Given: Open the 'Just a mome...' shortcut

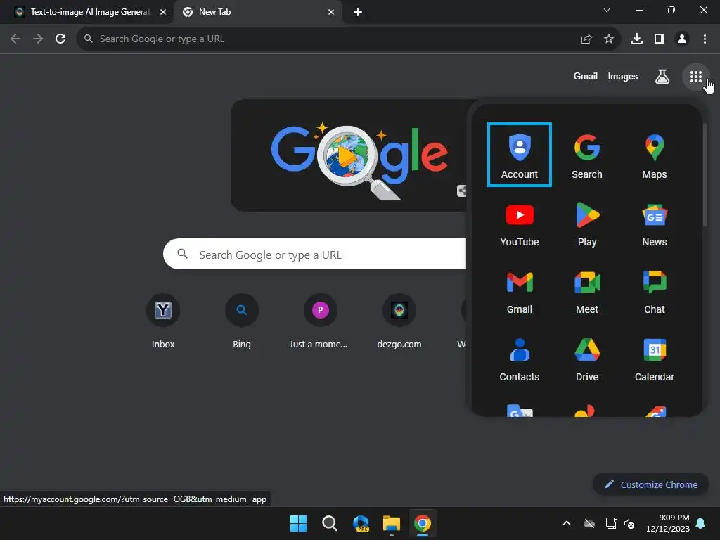Looking at the screenshot, I should coord(320,322).
